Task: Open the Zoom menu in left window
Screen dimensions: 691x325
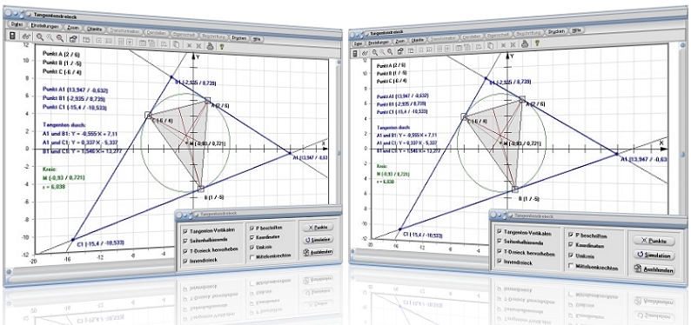Action: click(74, 28)
